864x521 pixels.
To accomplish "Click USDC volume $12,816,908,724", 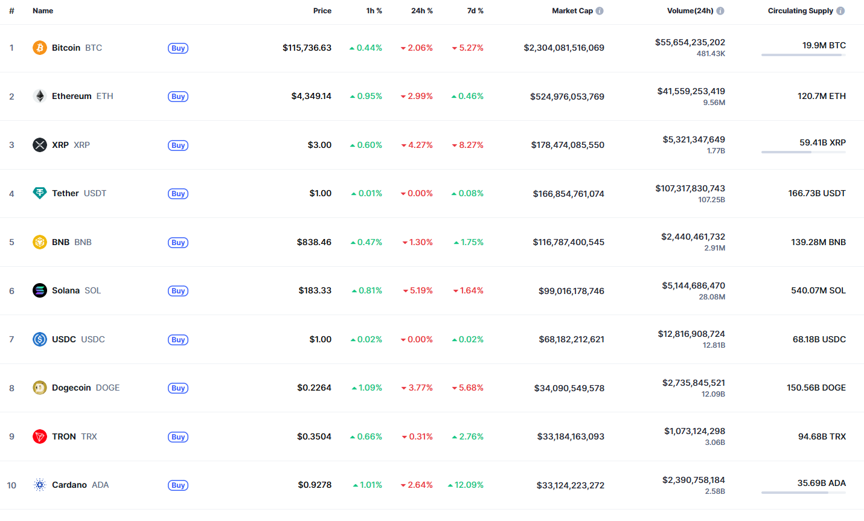I will pos(691,334).
